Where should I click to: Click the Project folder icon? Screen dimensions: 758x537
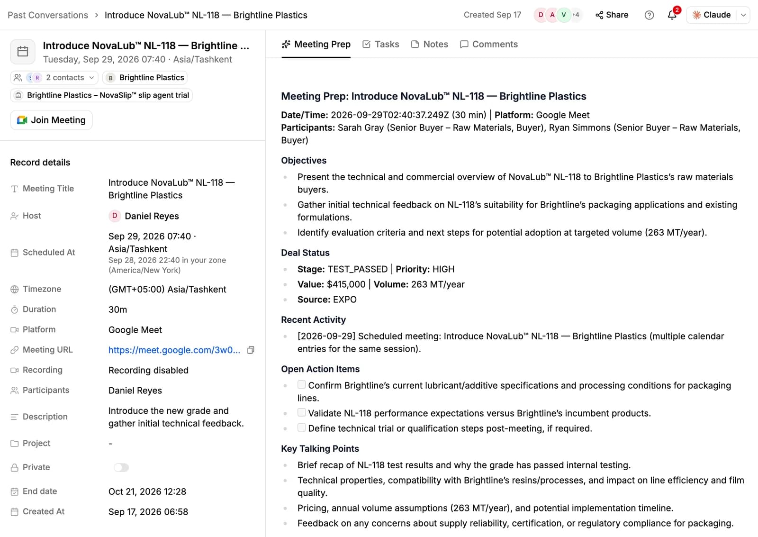[x=15, y=443]
